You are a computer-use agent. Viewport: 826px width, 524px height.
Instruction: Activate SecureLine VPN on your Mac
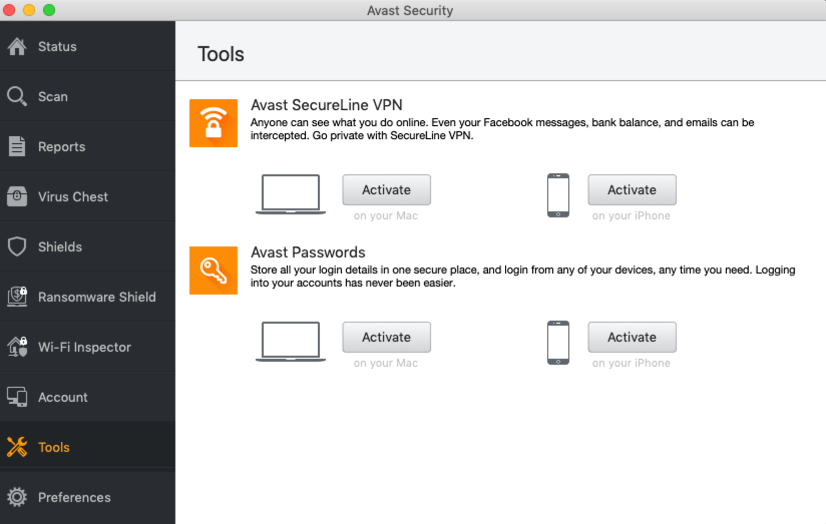pos(386,190)
